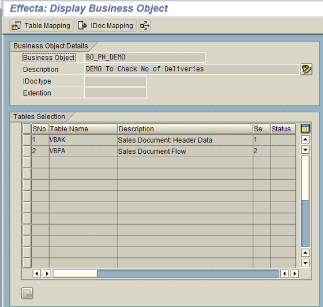Click the description edit pencil icon
The height and width of the screenshot is (307, 323).
tap(306, 69)
